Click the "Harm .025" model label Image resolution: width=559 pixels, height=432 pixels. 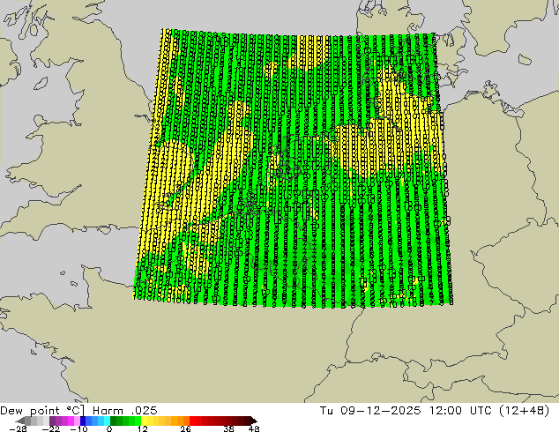pos(125,411)
